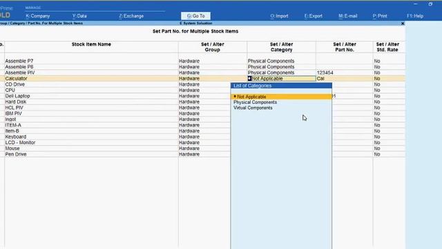Select the CPU stock item
The image size is (442, 249).
(x=10, y=90)
